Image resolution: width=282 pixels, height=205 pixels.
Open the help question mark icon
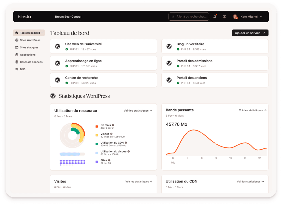(x=224, y=17)
